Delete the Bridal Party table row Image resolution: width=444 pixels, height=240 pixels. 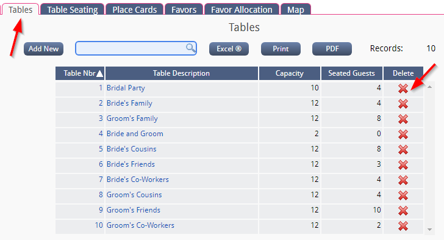[403, 89]
